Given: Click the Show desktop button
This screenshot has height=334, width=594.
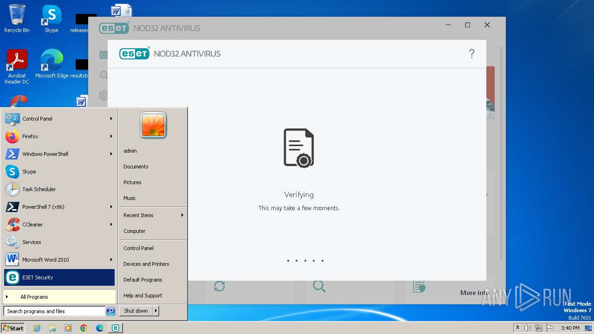Looking at the screenshot, I should (x=589, y=328).
